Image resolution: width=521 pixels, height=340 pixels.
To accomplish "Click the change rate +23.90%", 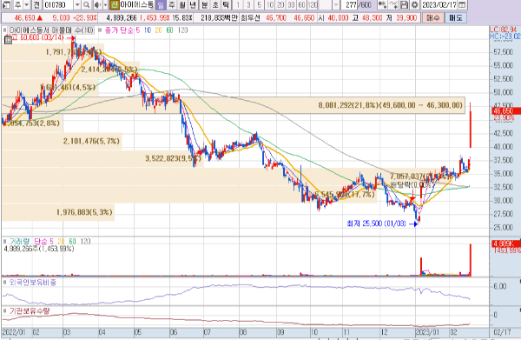I will [x=85, y=17].
